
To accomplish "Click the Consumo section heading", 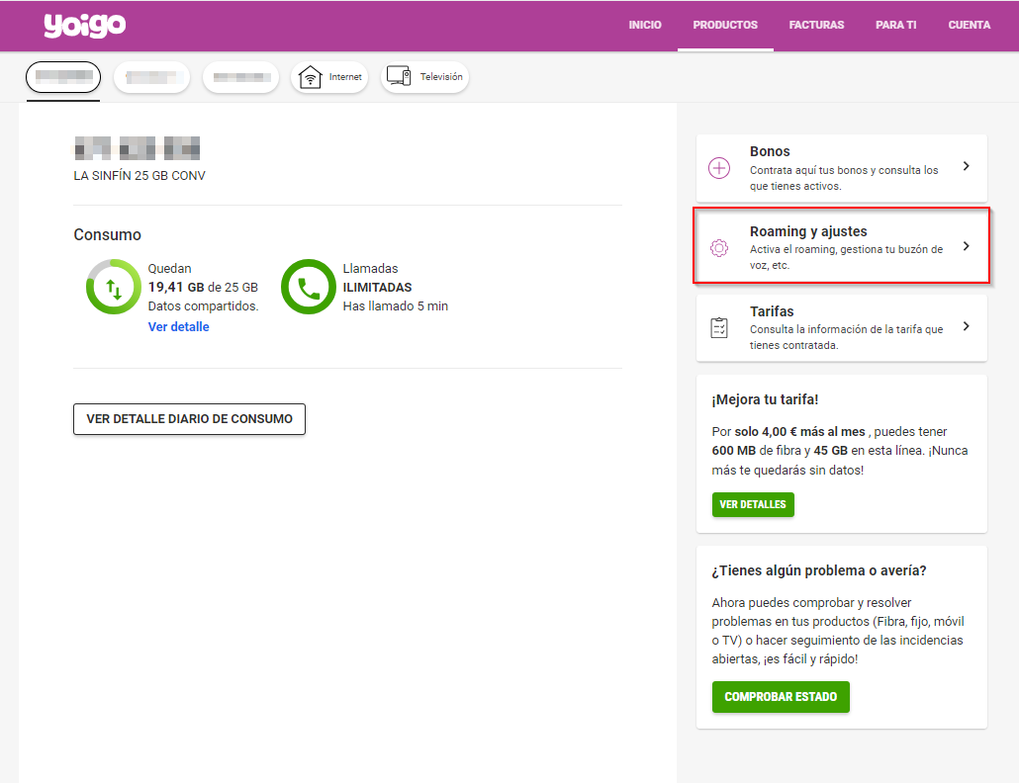I will [x=107, y=235].
